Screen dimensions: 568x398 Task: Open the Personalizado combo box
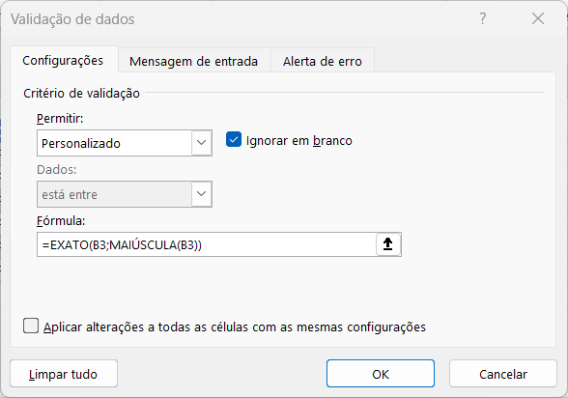tap(125, 143)
